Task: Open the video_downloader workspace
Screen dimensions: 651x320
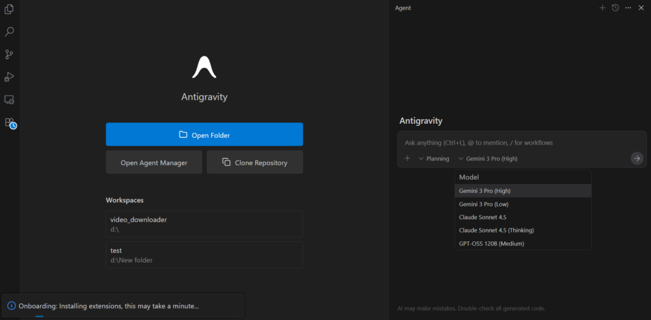Action: pos(204,223)
